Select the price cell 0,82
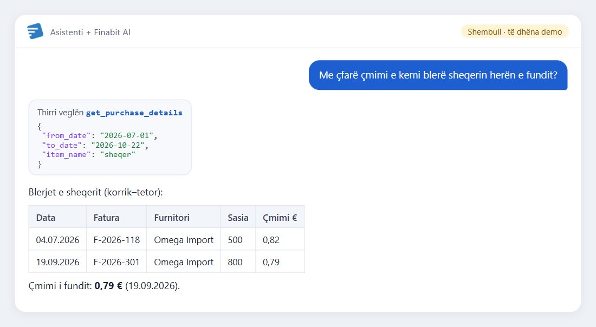This screenshot has width=596, height=327. tap(280, 240)
